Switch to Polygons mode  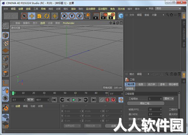(6, 73)
